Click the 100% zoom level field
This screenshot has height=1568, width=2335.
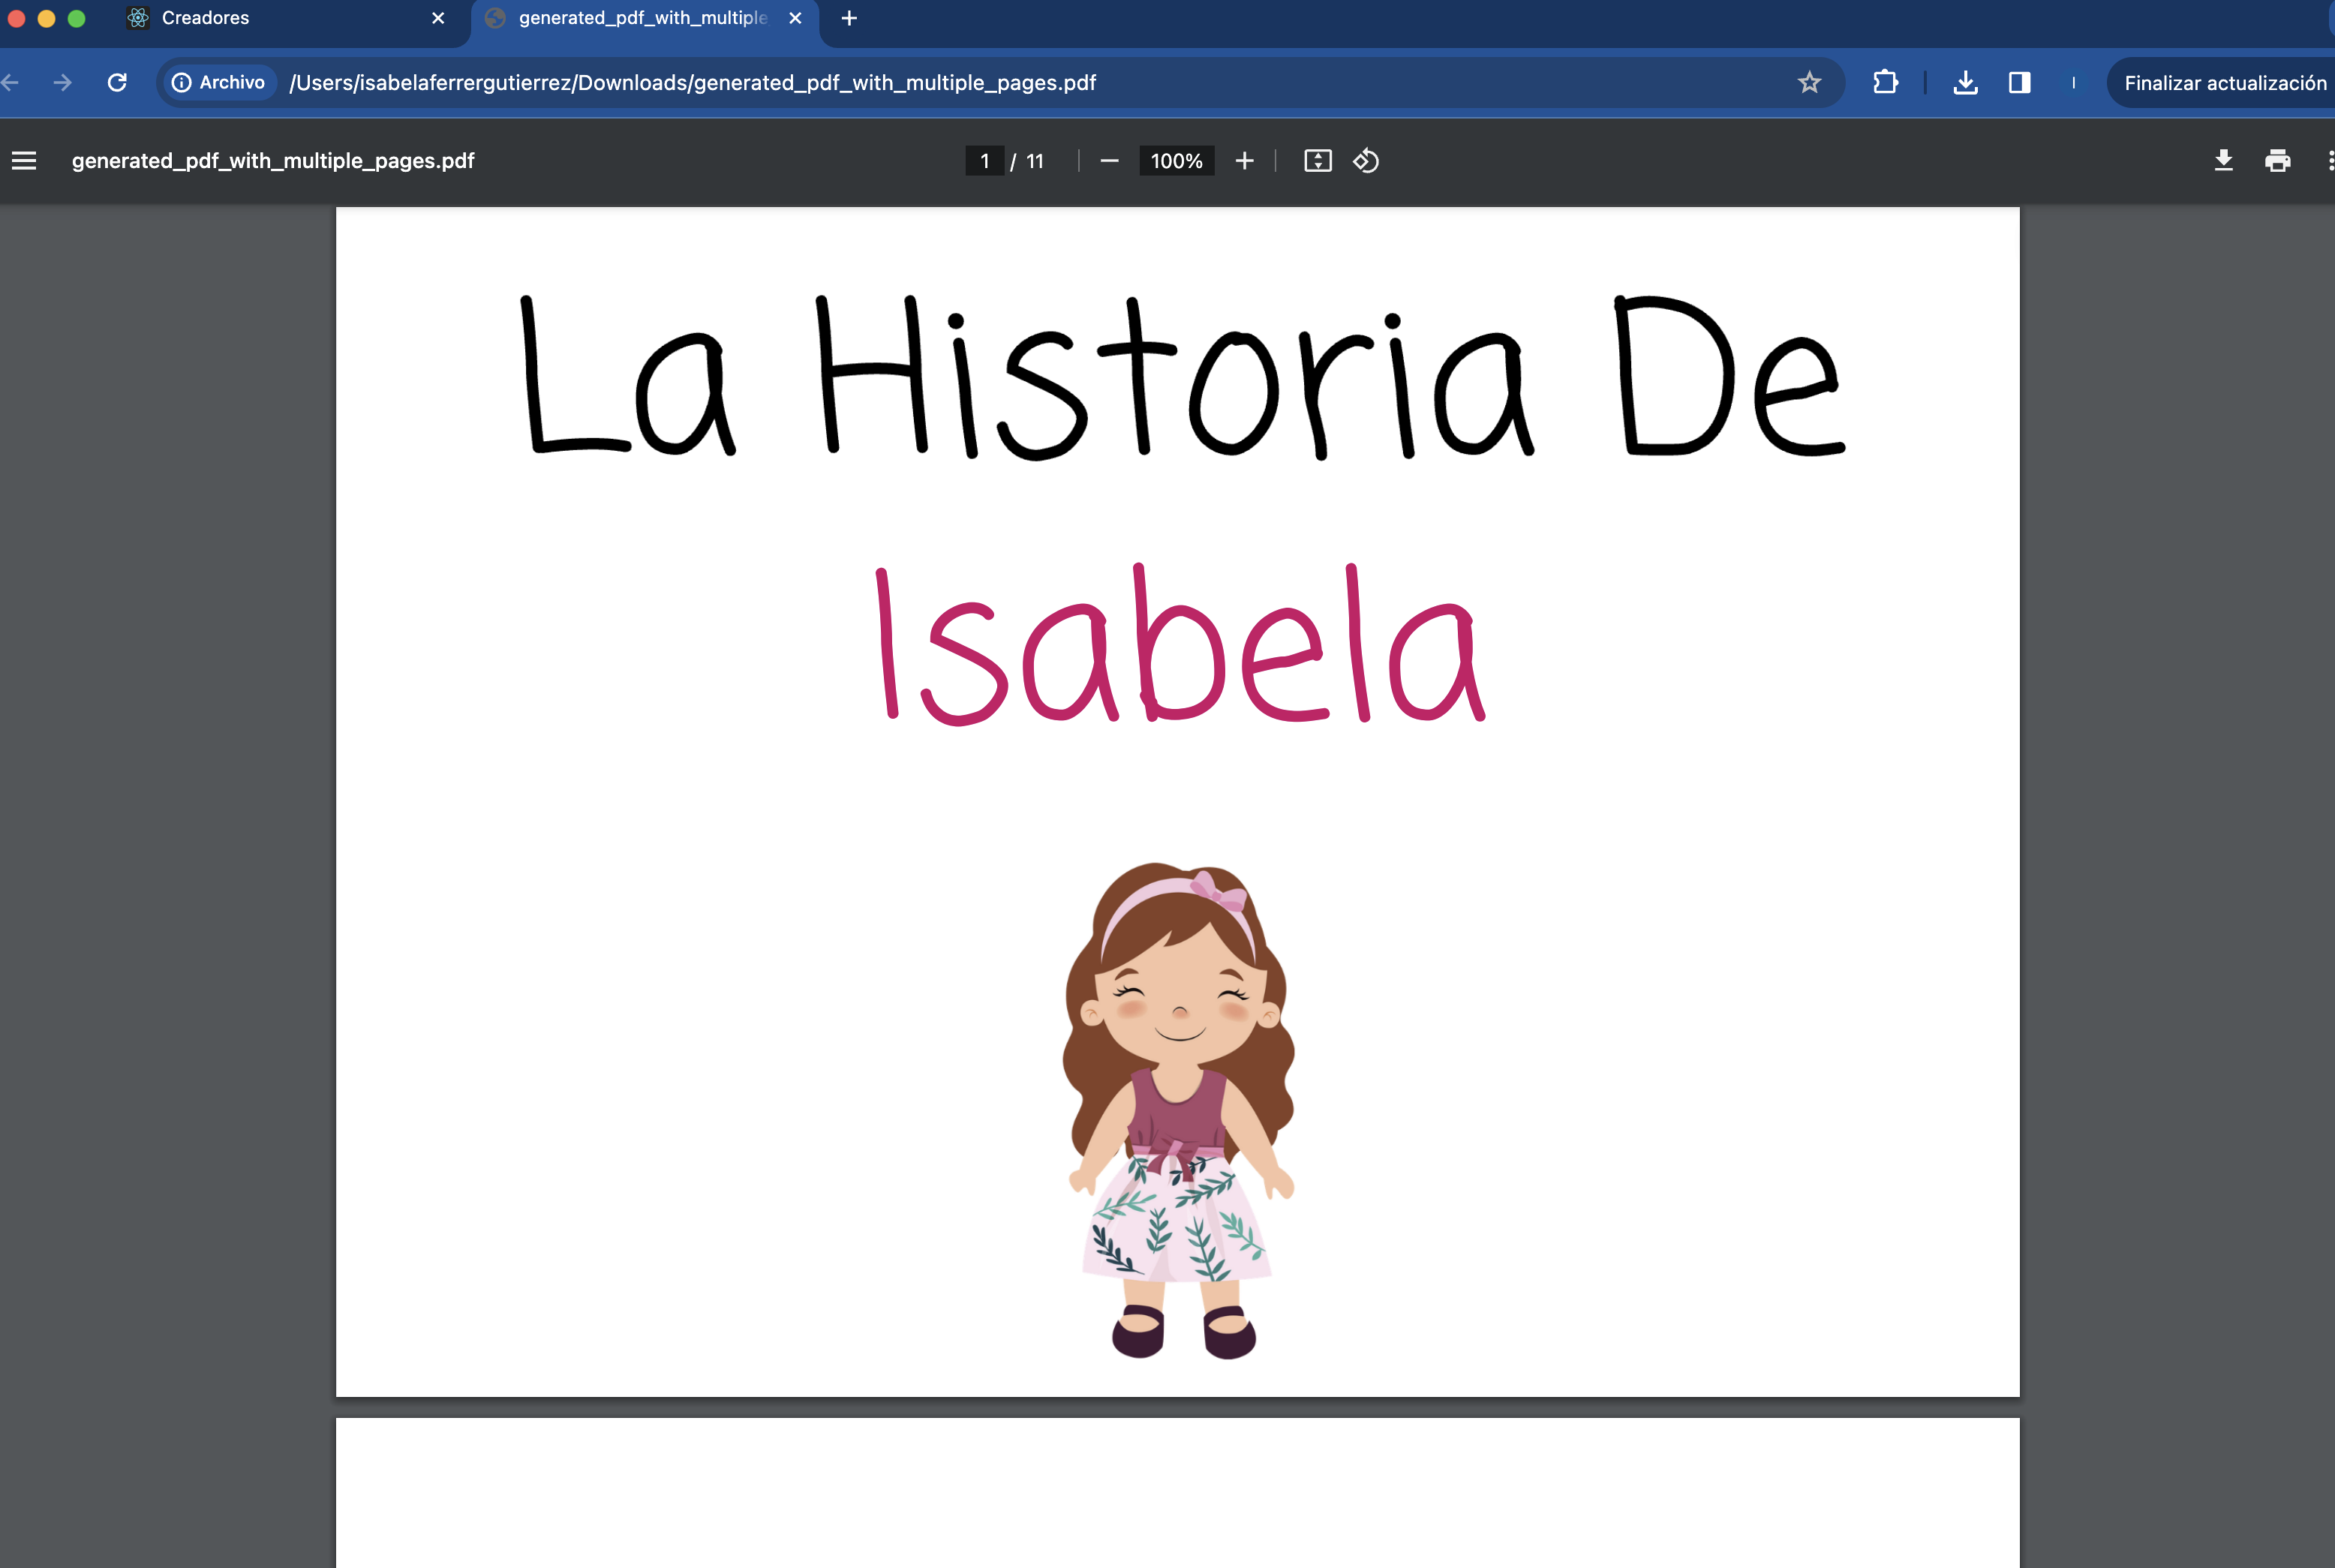tap(1176, 161)
